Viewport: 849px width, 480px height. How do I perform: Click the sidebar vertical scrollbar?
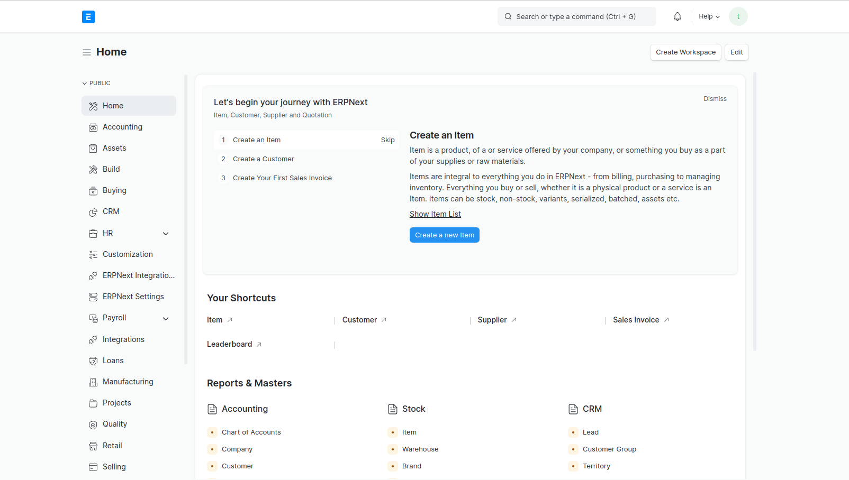tap(186, 219)
